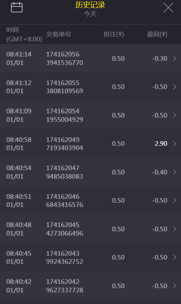Expand details chevron for 08:41:14 record

click(x=174, y=58)
